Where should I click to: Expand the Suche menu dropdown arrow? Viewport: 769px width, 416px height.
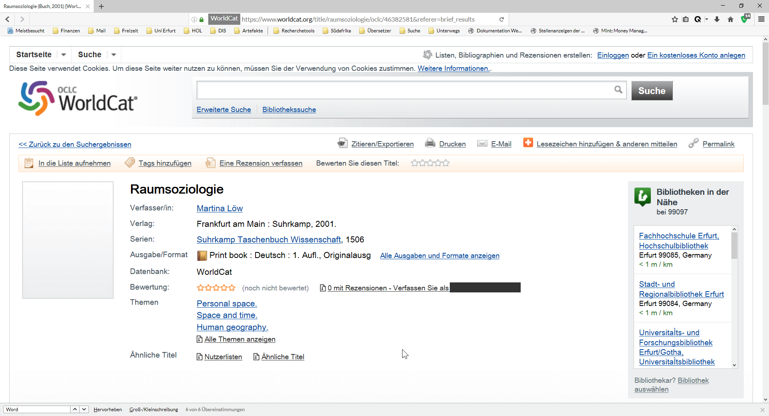pos(113,55)
